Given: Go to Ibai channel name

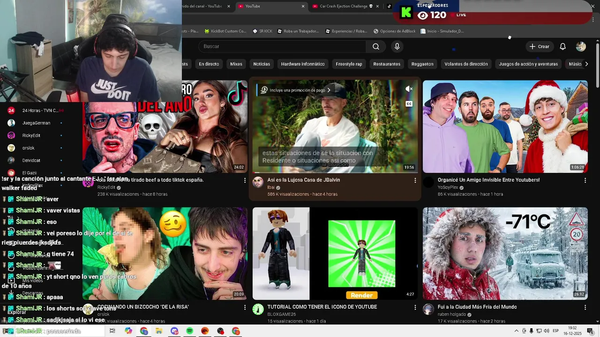Looking at the screenshot, I should [271, 187].
